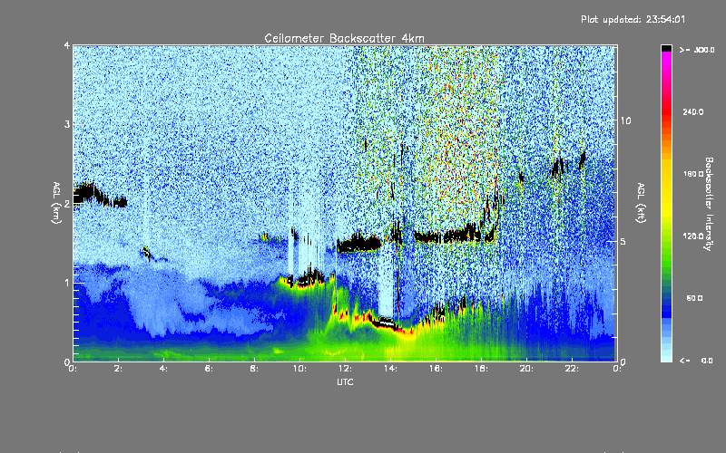
Task: Click the '<= 0.0' colorbar label
Action: (x=696, y=361)
